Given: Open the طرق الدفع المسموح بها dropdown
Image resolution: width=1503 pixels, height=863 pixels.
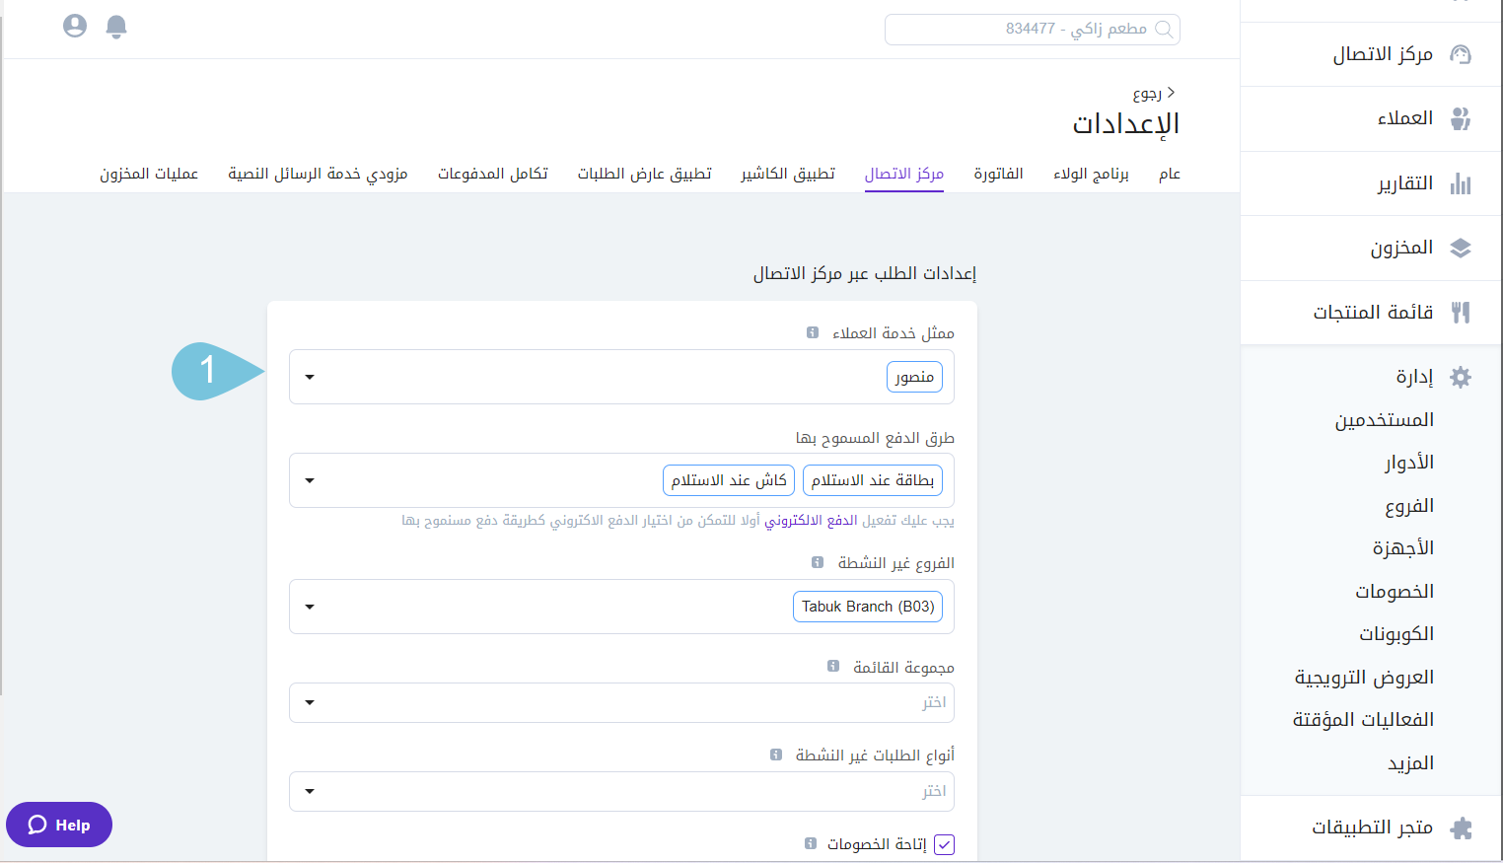Looking at the screenshot, I should (310, 480).
